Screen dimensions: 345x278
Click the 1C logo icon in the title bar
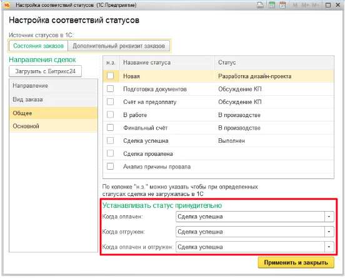[x=7, y=5]
